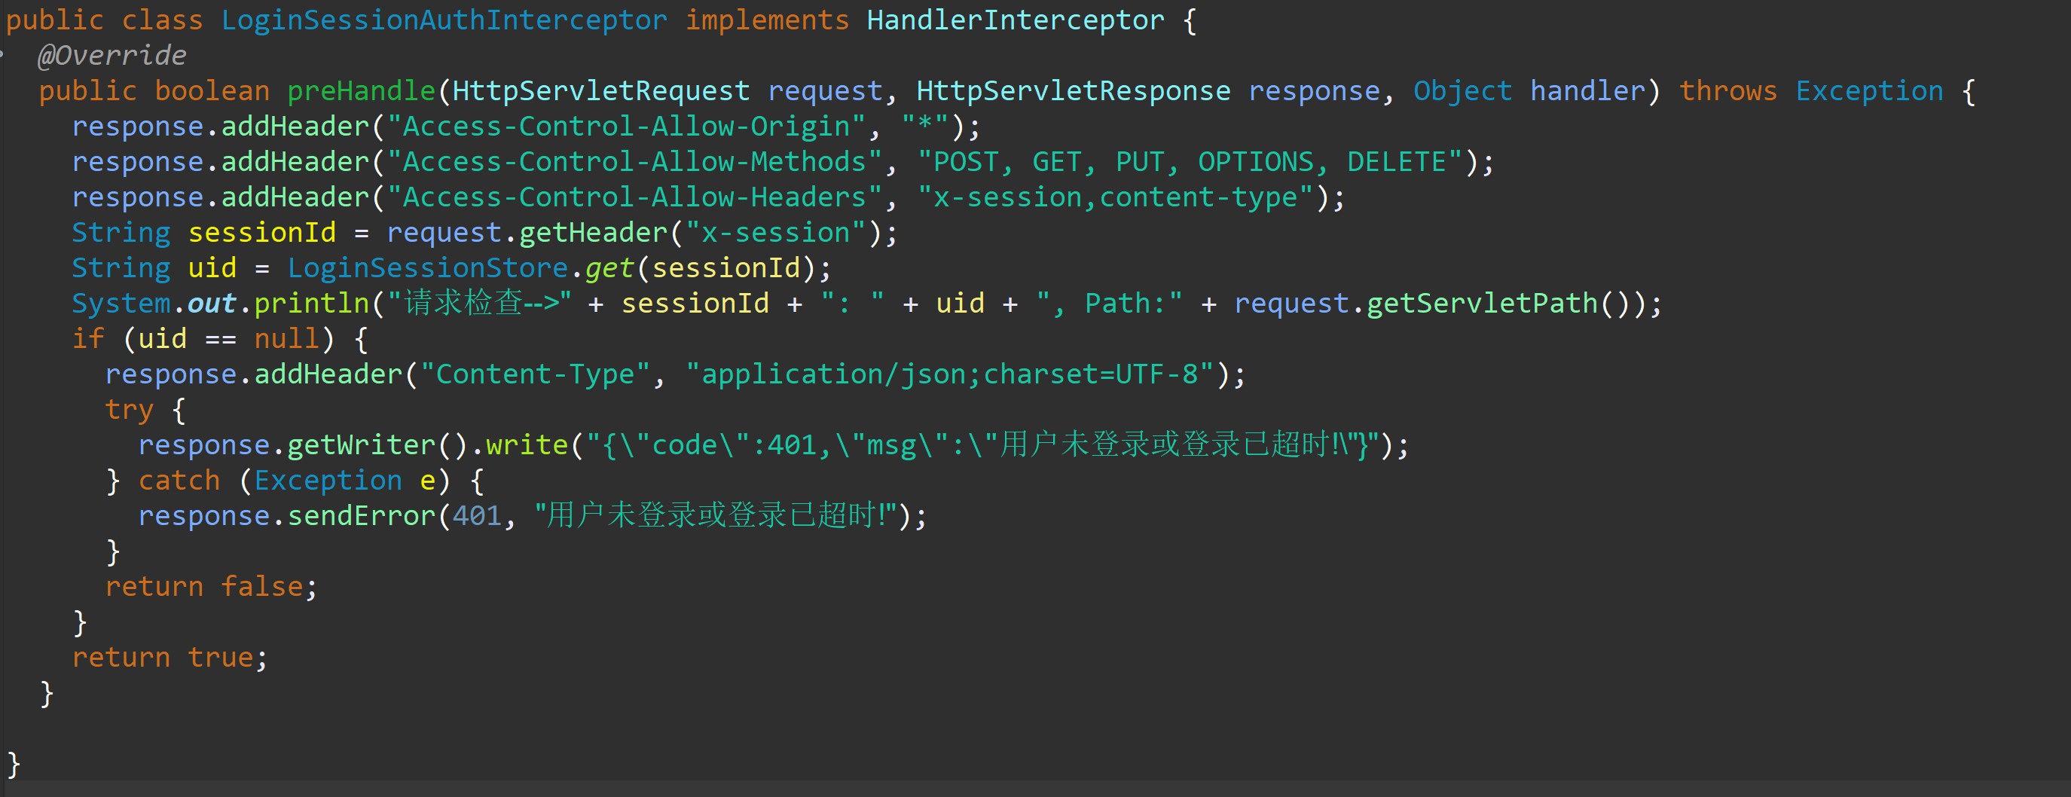Click the LoginSessionAuthInterceptor class name
Viewport: 2071px width, 797px height.
point(444,20)
